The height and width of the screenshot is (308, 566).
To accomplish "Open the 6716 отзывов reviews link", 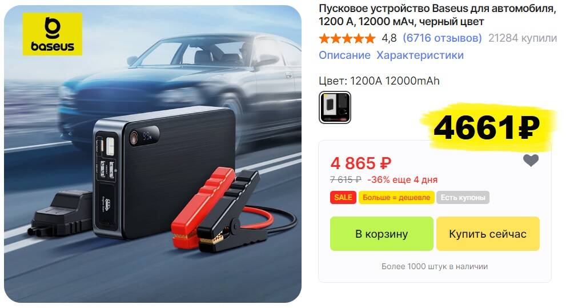I will pyautogui.click(x=442, y=38).
